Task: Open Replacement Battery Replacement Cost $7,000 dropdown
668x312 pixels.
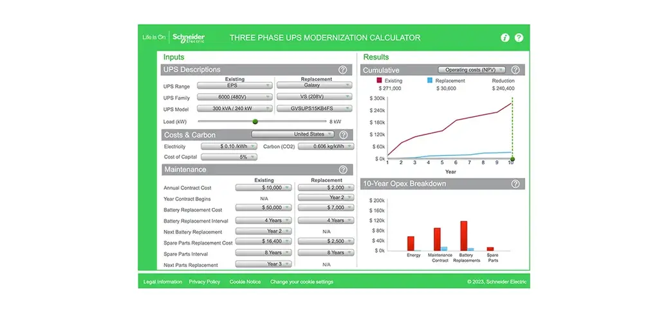Action: tap(326, 208)
